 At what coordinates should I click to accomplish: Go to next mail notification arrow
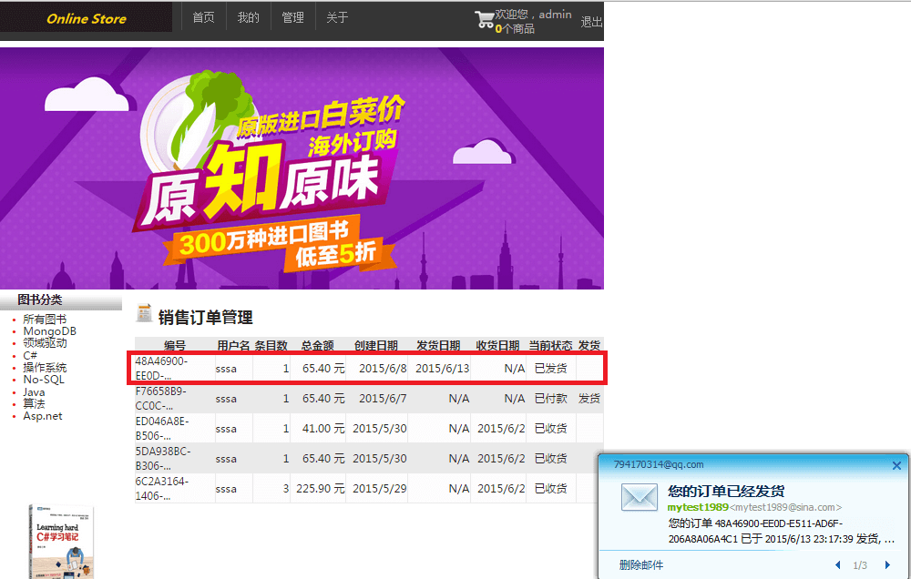tap(887, 564)
